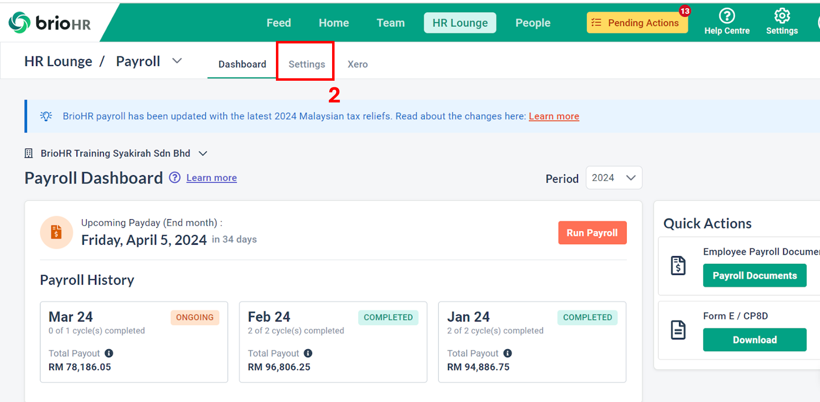The height and width of the screenshot is (402, 820).
Task: Click the orange payday document icon
Action: (x=57, y=232)
